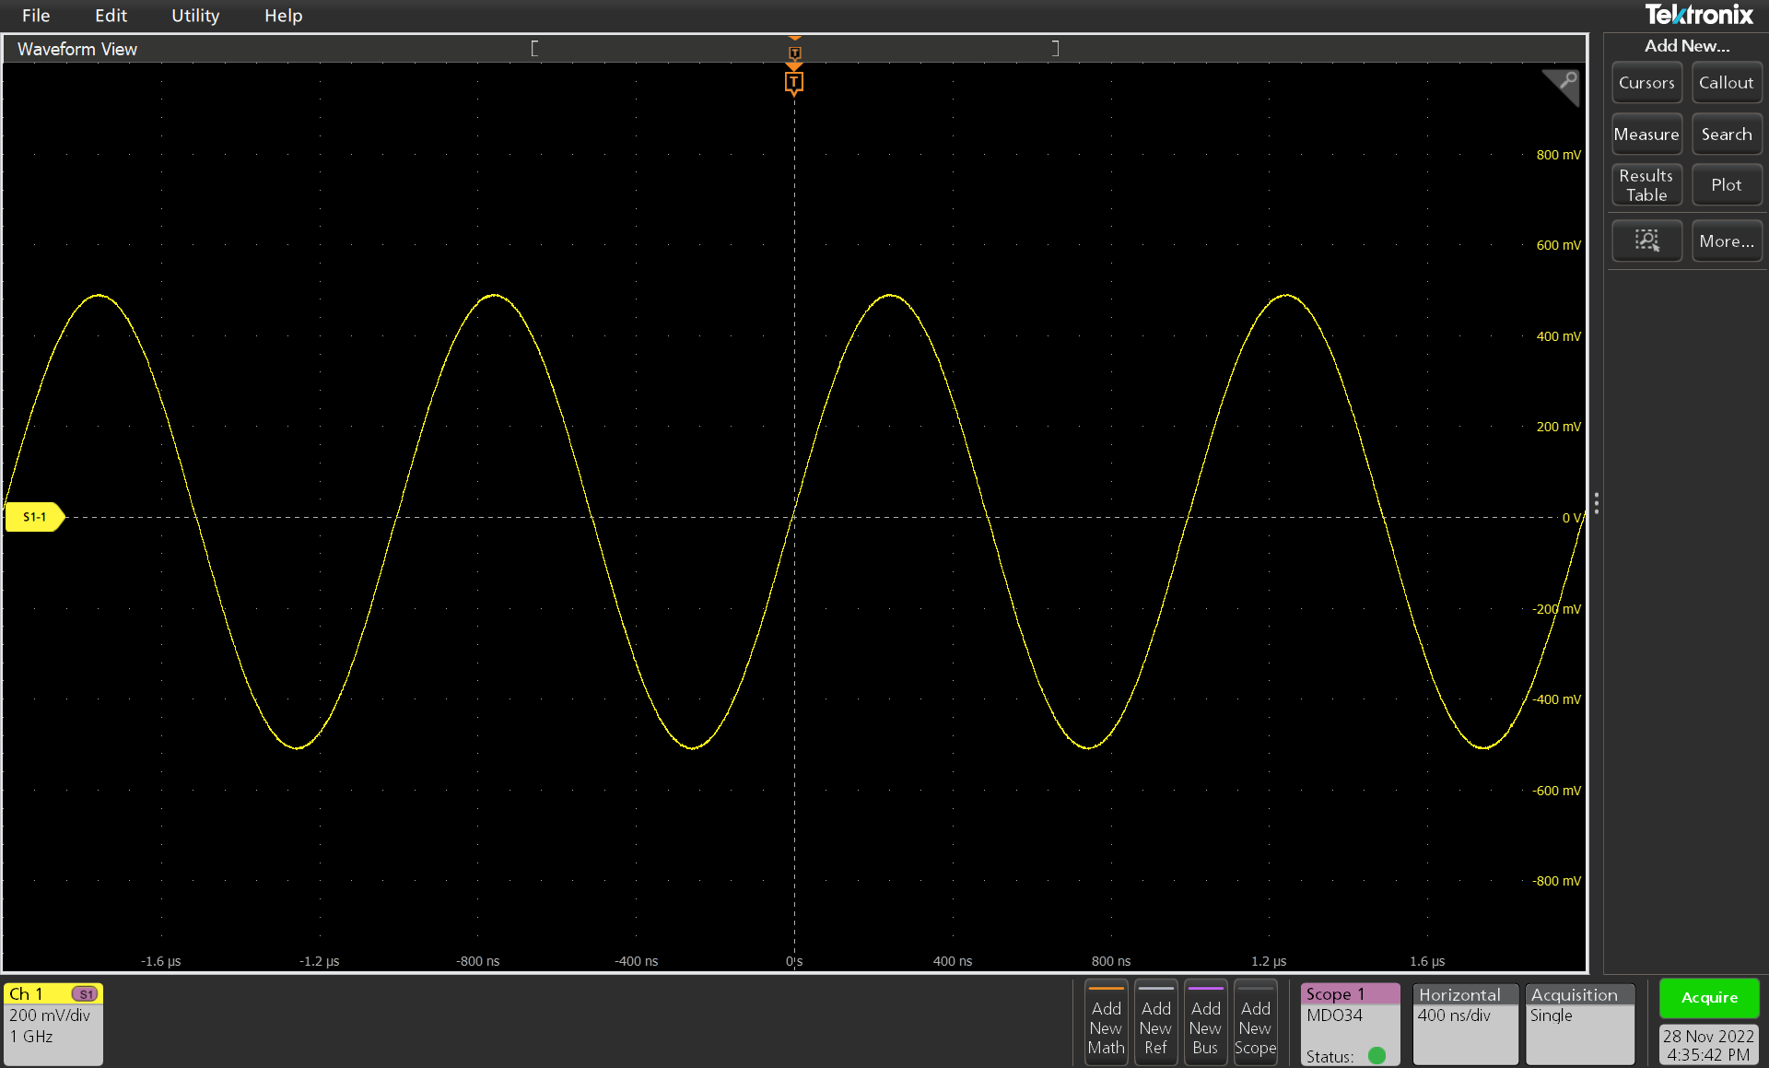Viewport: 1769px width, 1068px height.
Task: Click the 400 ns time axis label
Action: (x=953, y=961)
